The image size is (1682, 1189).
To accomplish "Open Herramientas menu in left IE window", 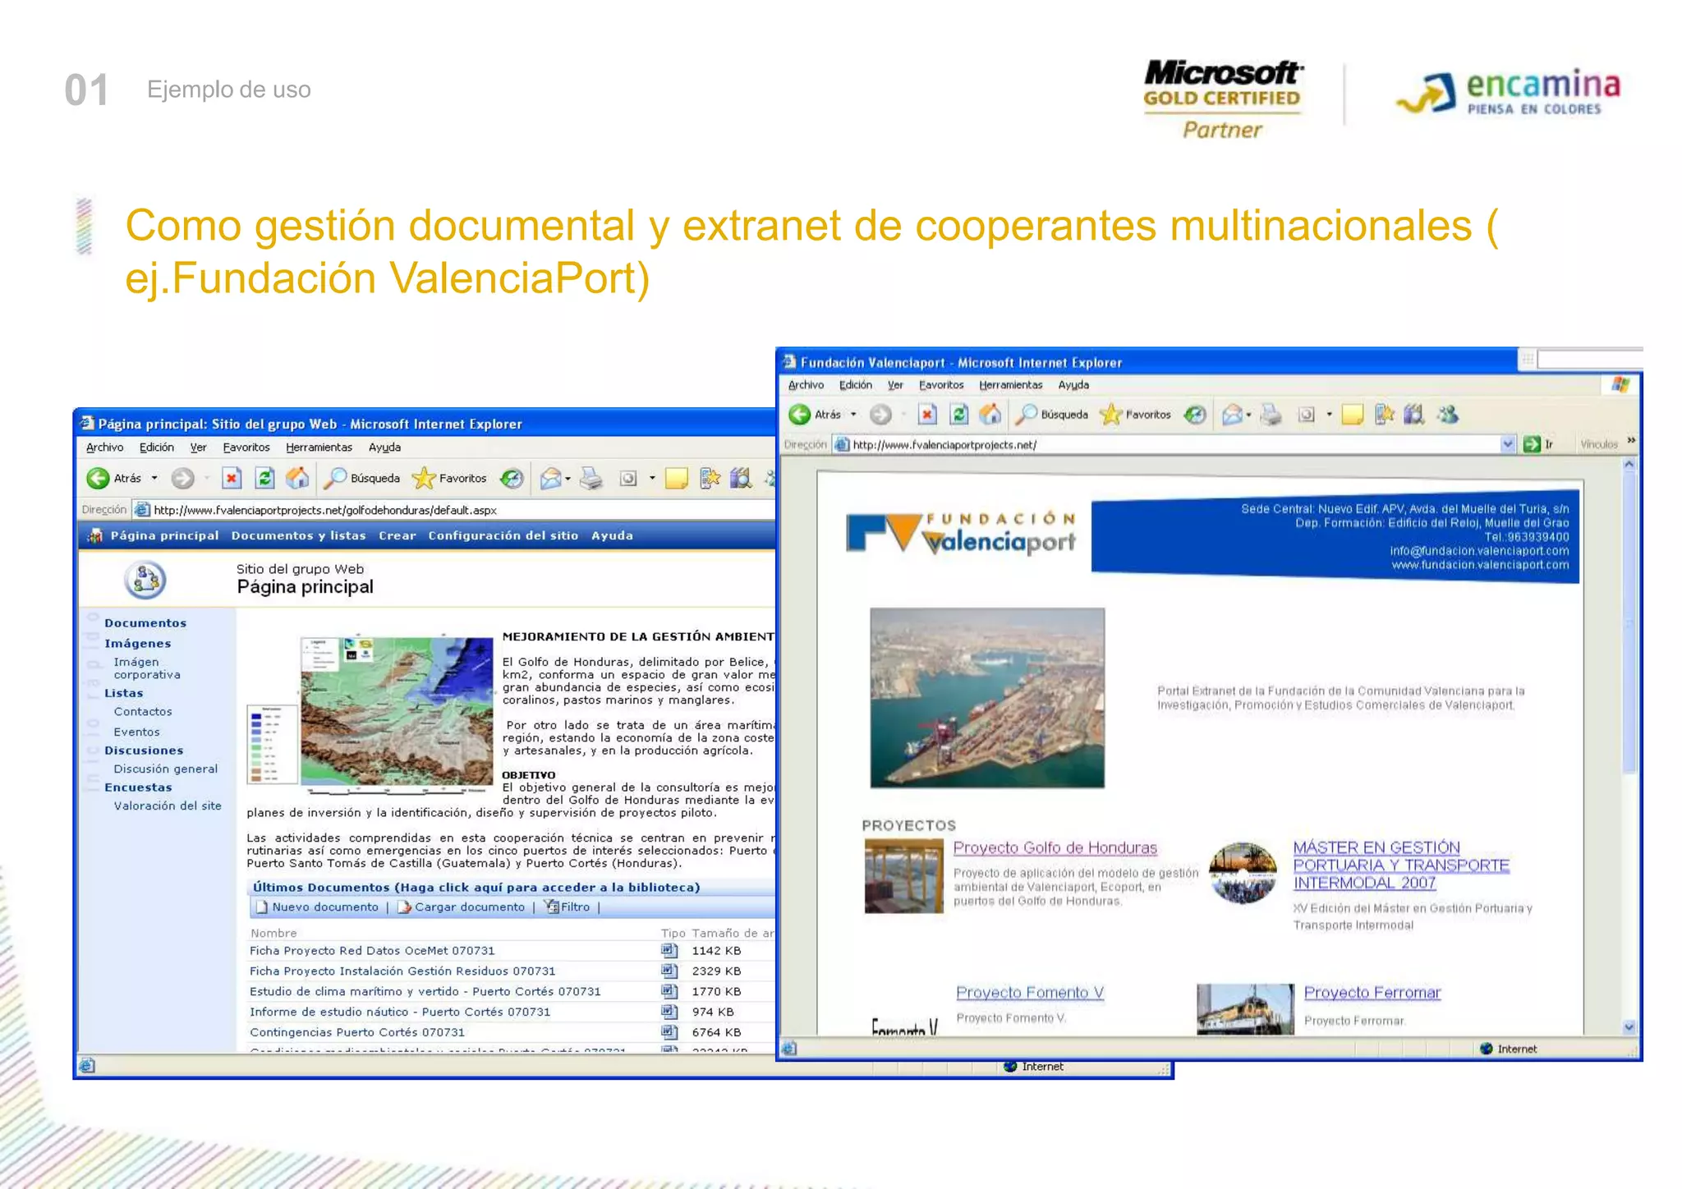I will point(319,448).
